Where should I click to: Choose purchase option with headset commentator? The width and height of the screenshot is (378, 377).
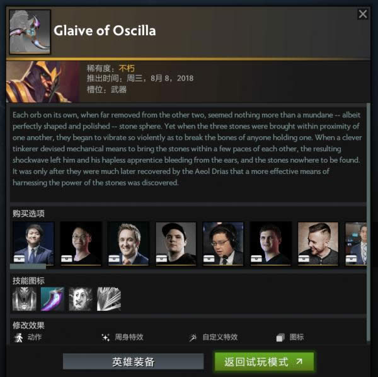pyautogui.click(x=223, y=243)
